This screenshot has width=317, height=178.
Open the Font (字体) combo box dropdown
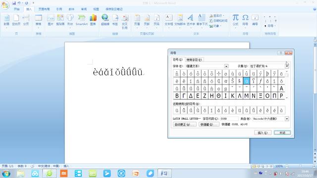226,66
